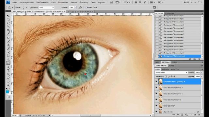Enable airbrush mode in options bar
Viewport: 209px width, 117px height.
point(80,7)
